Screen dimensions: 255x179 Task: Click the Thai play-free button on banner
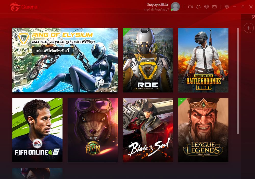click(52, 51)
